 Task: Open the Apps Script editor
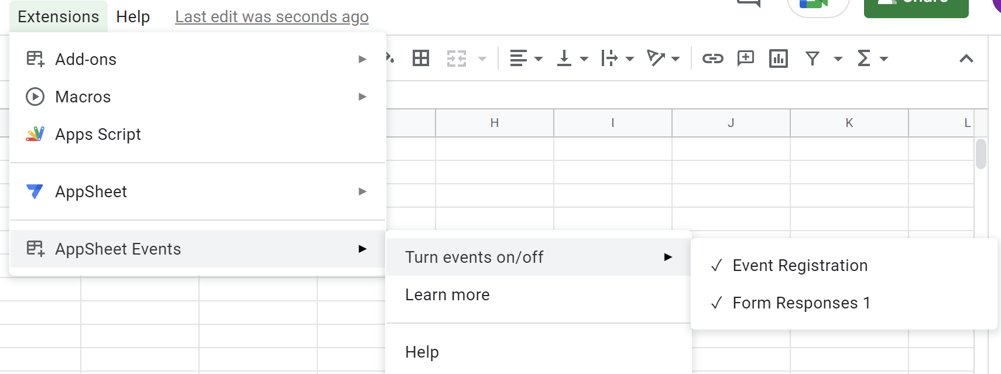coord(98,134)
